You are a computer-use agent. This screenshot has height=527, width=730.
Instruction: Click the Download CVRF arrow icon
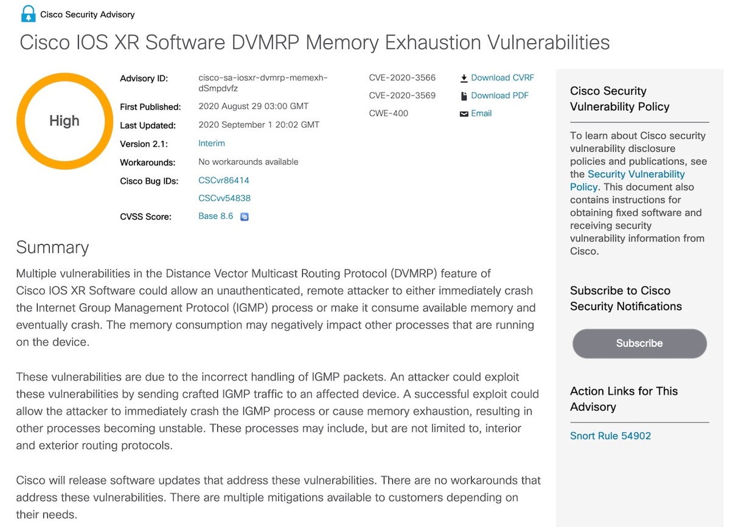464,78
